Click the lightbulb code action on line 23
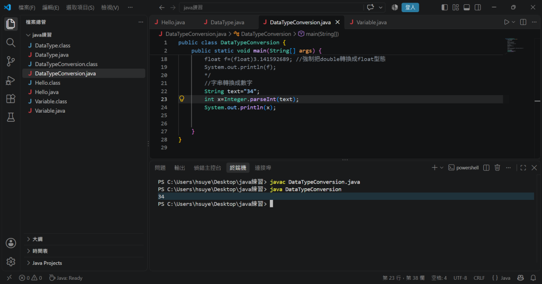This screenshot has height=284, width=542. 182,99
